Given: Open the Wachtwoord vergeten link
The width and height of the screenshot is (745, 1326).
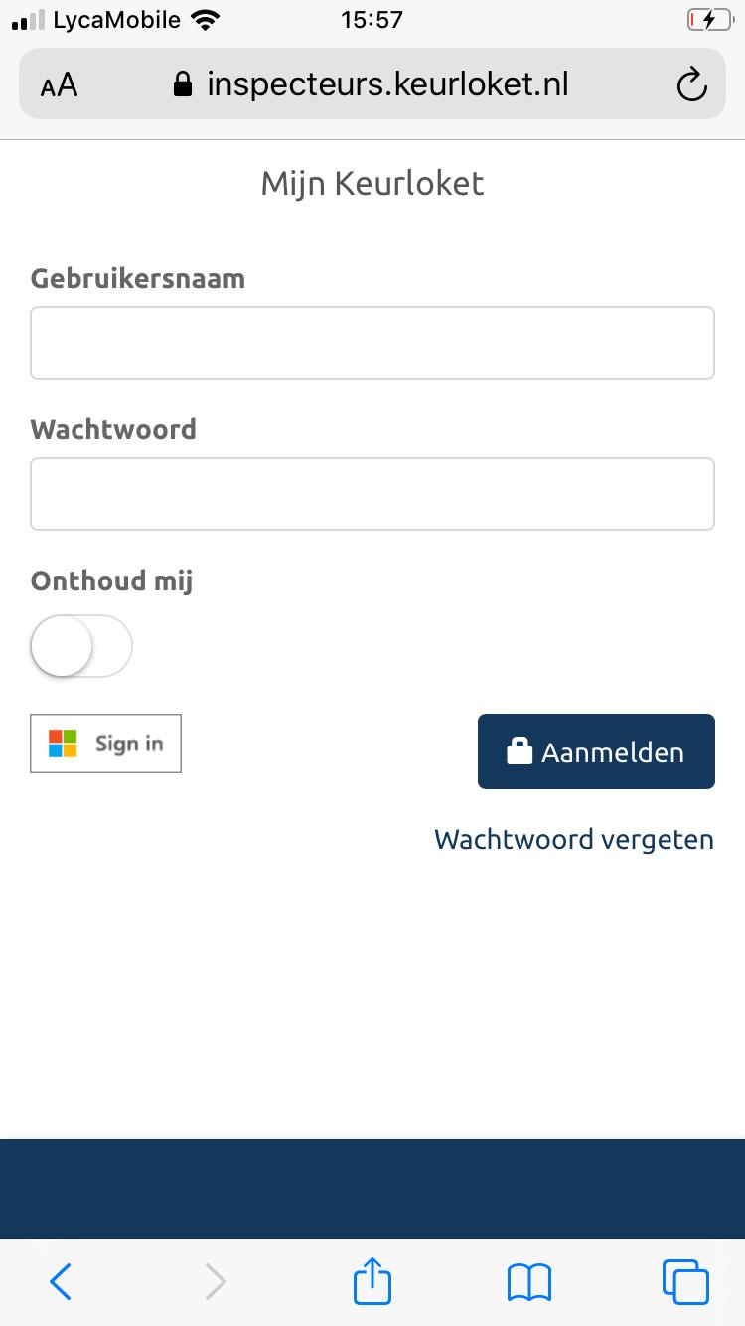Looking at the screenshot, I should [574, 839].
